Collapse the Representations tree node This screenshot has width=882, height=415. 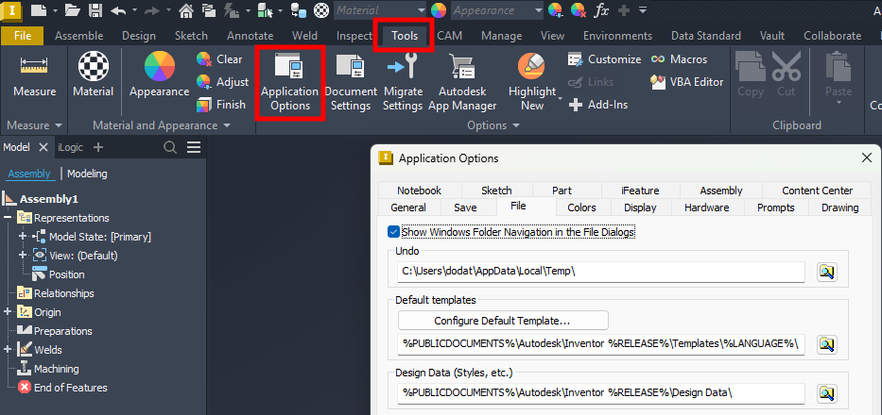[8, 217]
